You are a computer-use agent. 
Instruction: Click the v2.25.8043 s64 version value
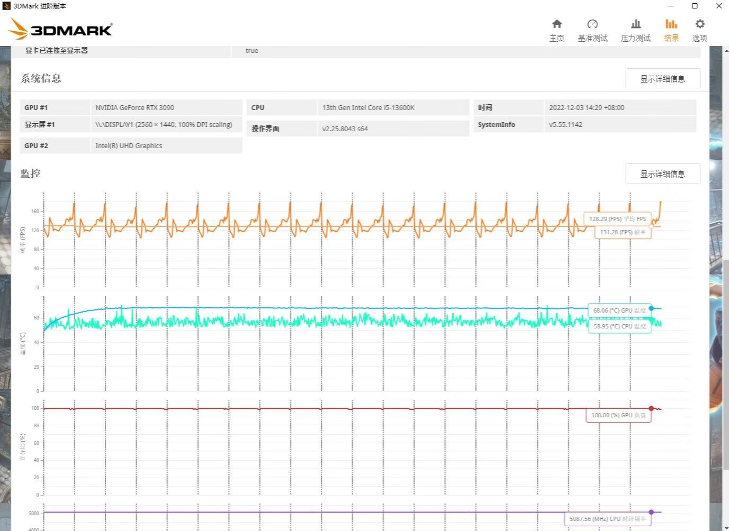[x=345, y=129]
